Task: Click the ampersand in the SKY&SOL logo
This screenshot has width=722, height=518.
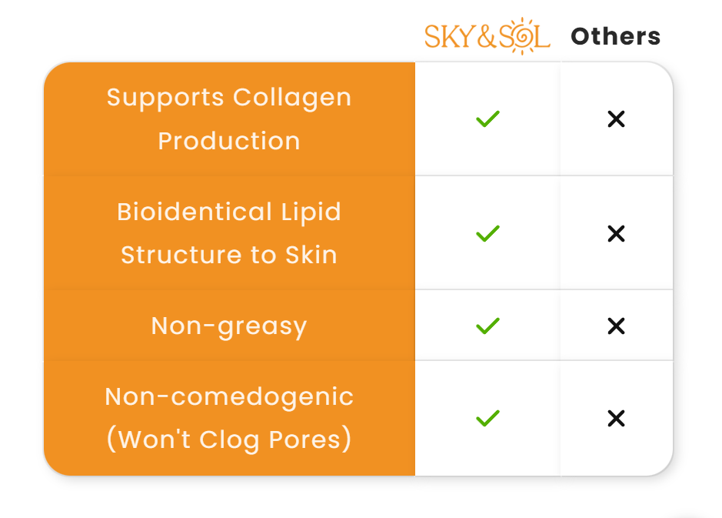Action: (x=487, y=37)
